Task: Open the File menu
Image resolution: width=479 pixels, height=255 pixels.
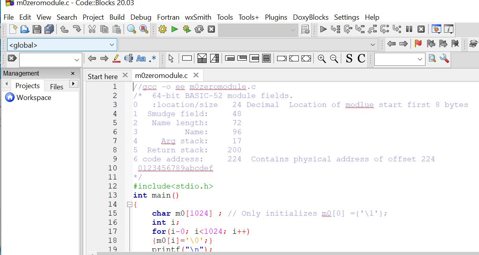Action: (x=9, y=17)
